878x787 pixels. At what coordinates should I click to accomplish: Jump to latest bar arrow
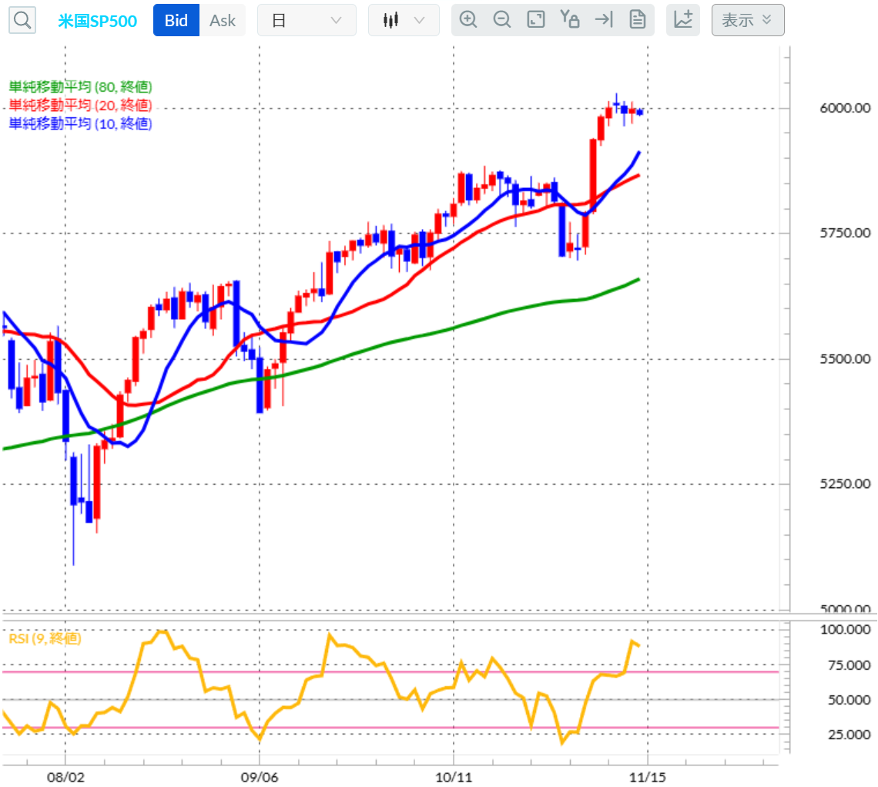[604, 19]
